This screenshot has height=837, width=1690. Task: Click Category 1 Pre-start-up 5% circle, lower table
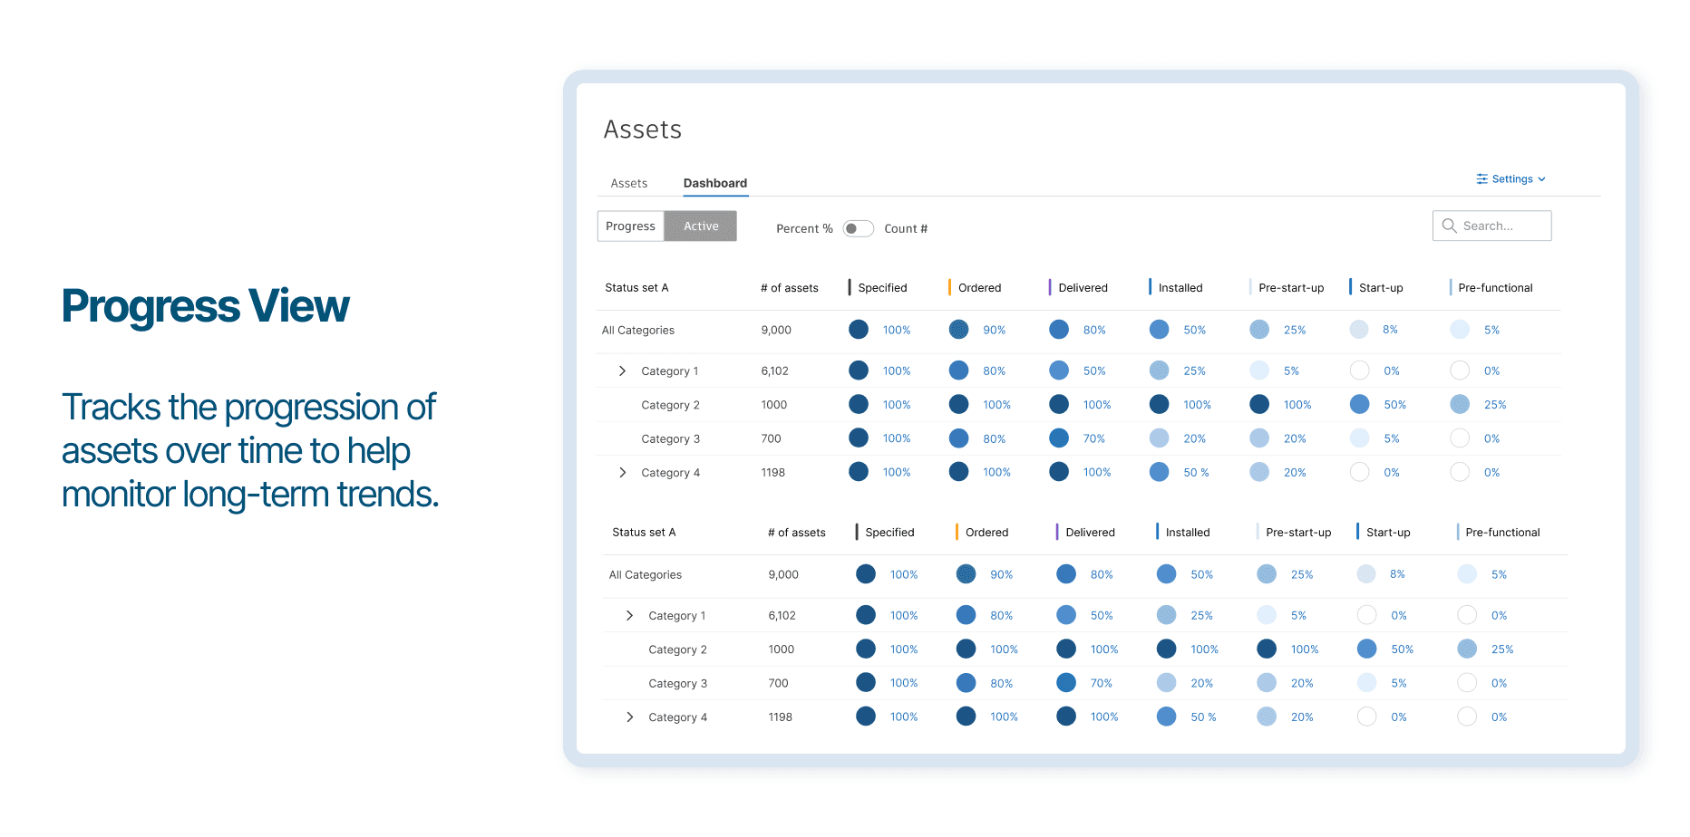click(x=1267, y=615)
